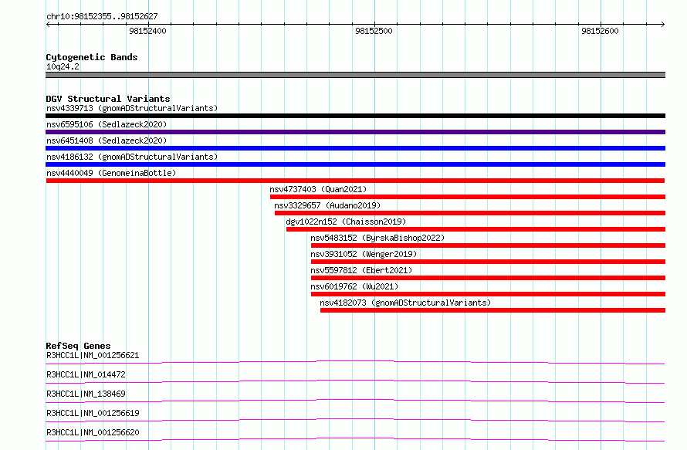Click the right arrowhead of the ruler

[x=662, y=24]
